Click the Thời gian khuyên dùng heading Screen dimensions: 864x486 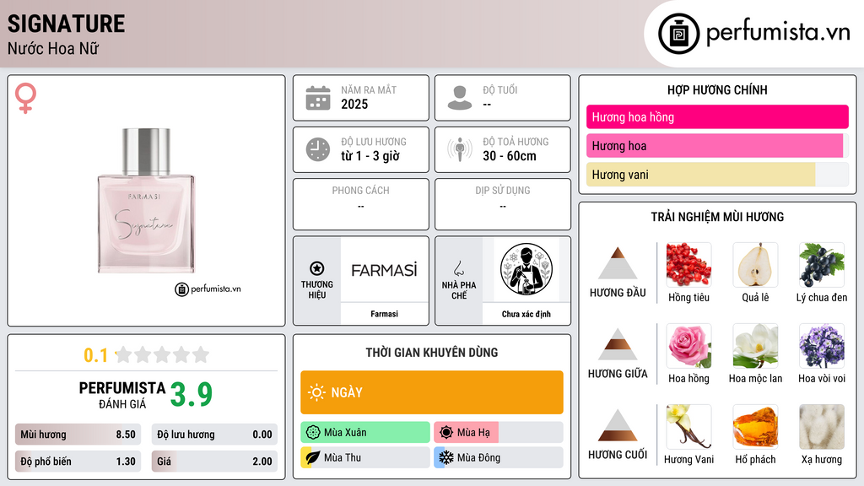coord(431,352)
